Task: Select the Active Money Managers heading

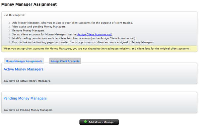Action: click(24, 69)
